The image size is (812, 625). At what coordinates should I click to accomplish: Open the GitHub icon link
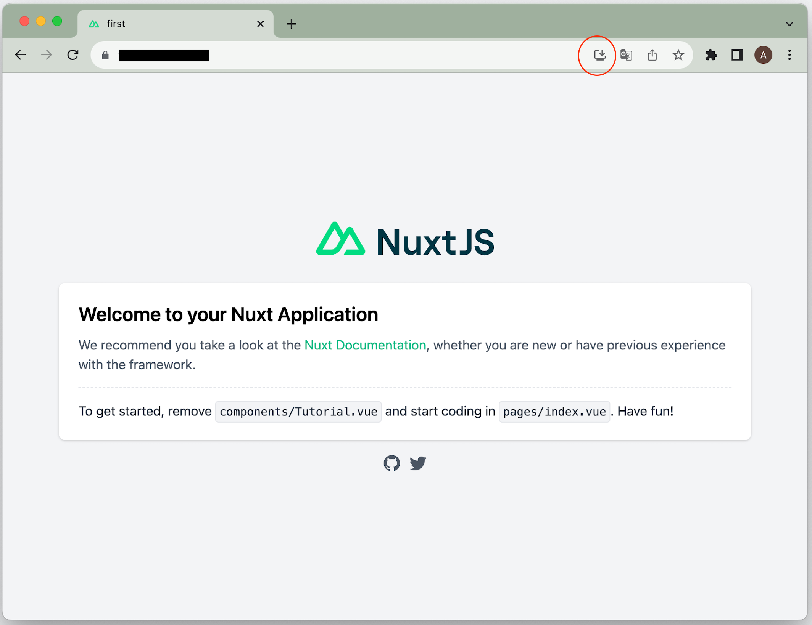pos(392,463)
